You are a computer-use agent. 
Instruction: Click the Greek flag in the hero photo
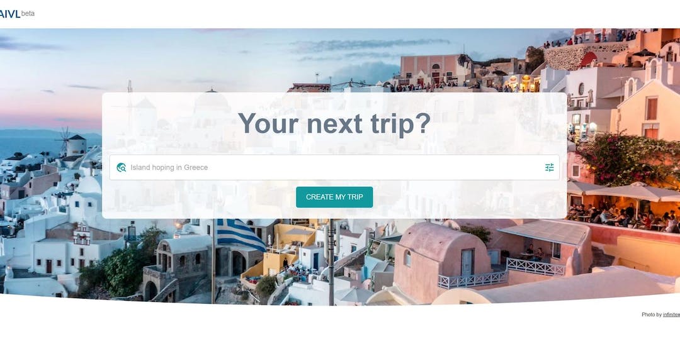(240, 235)
